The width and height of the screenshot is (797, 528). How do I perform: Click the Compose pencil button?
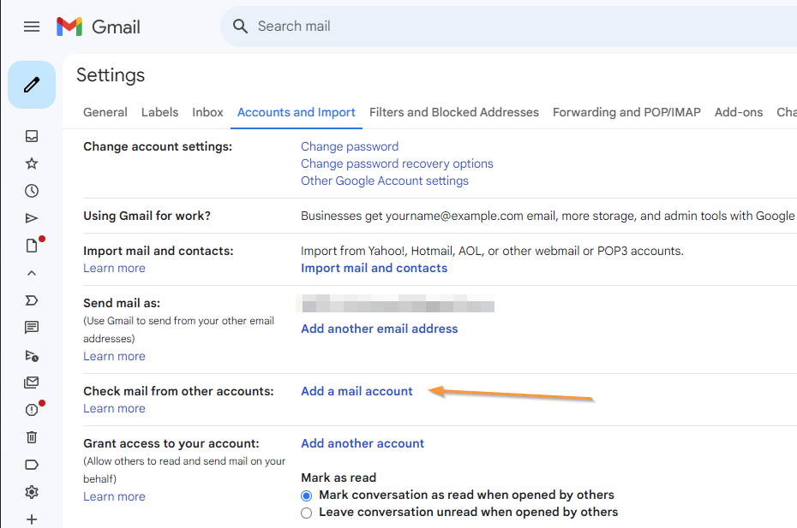(32, 85)
